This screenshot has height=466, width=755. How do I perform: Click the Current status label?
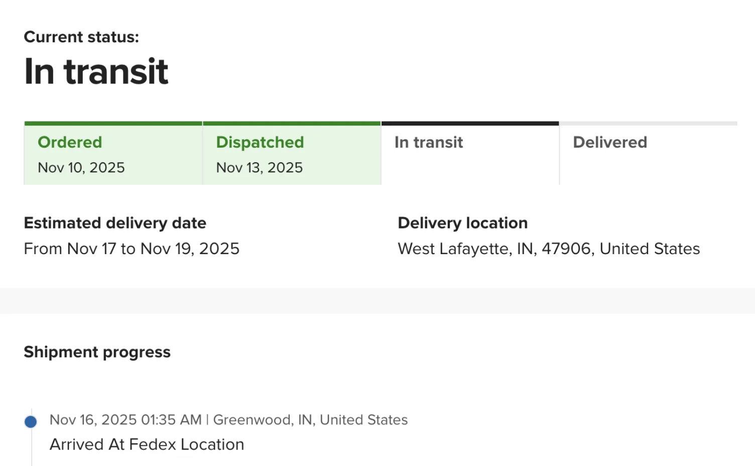[81, 37]
